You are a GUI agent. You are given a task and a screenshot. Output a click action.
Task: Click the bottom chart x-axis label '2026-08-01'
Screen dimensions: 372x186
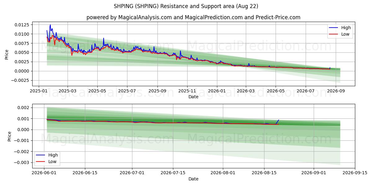(223, 173)
